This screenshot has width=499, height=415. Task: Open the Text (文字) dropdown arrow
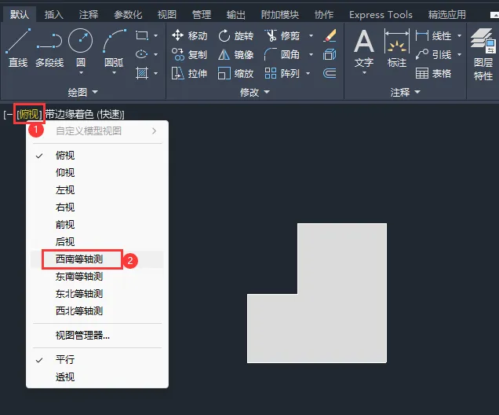pos(364,73)
